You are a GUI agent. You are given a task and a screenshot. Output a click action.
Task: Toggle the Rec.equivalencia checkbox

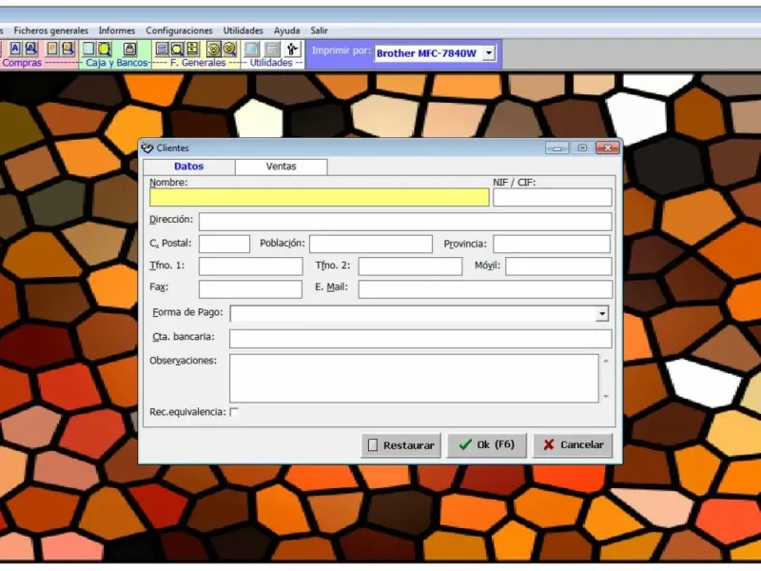point(234,412)
